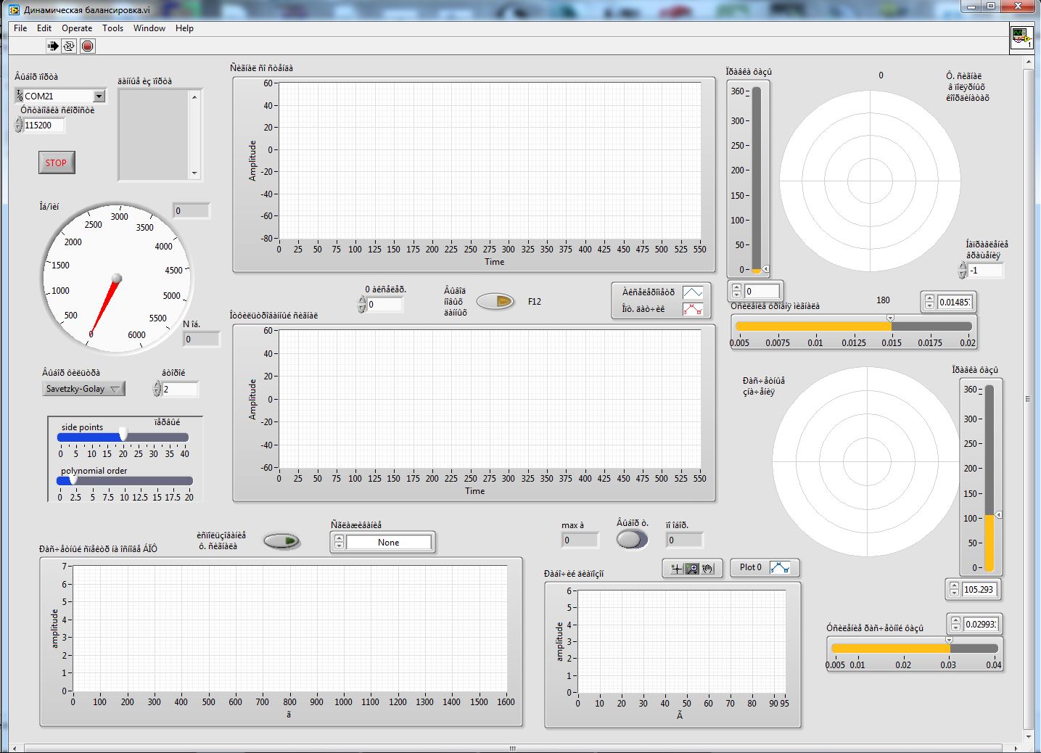Click the Run Continuously toolbar icon

coord(69,46)
